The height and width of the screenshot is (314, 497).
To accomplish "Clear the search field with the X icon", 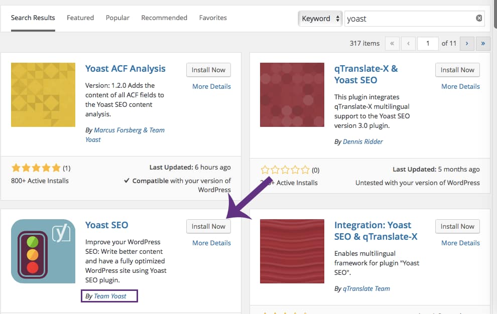I will coord(479,19).
